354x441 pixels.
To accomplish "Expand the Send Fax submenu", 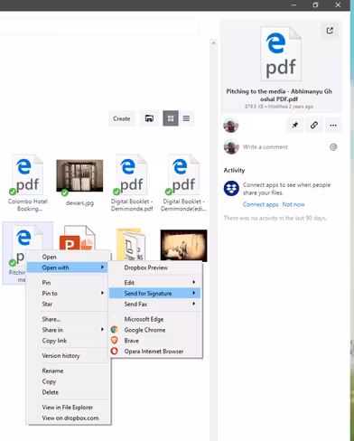I will point(155,304).
